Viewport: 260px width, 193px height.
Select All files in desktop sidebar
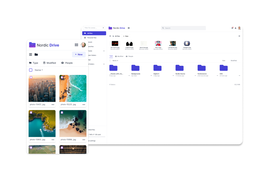[x=94, y=33]
